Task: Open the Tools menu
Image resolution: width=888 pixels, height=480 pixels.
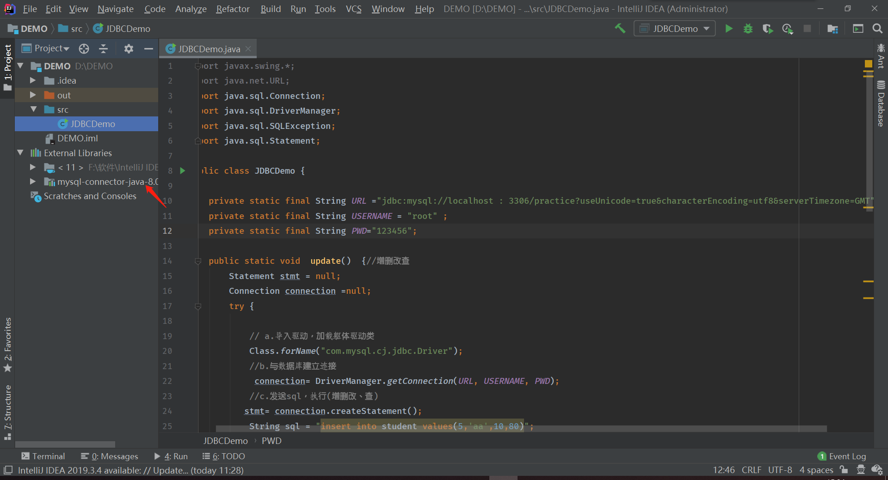Action: click(x=325, y=9)
